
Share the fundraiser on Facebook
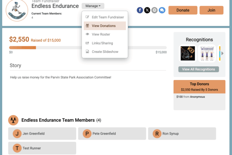click(140, 10)
